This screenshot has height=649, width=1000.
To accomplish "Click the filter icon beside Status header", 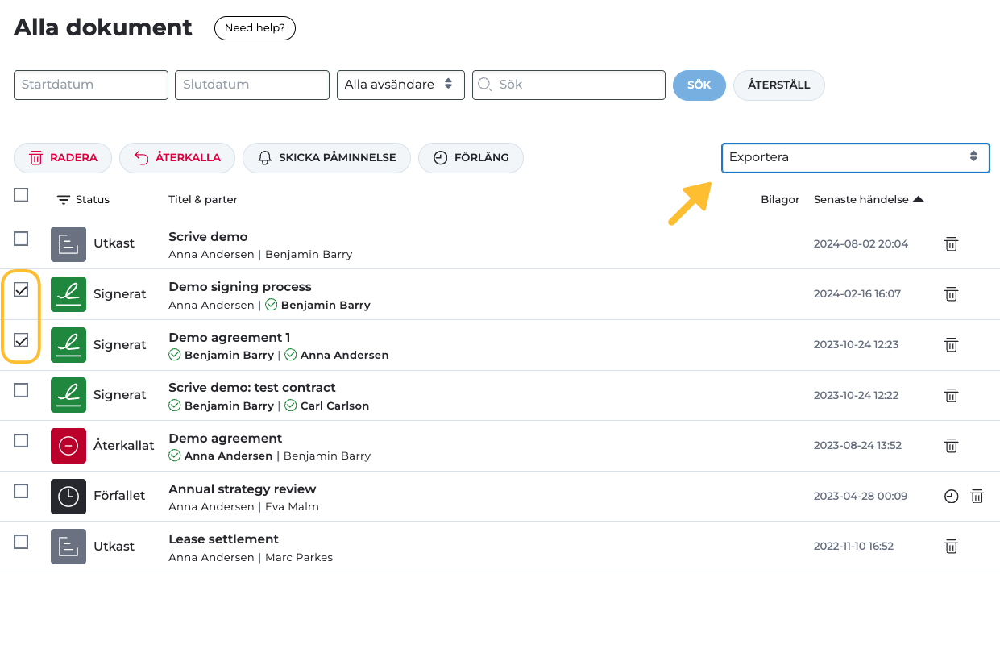I will point(64,200).
